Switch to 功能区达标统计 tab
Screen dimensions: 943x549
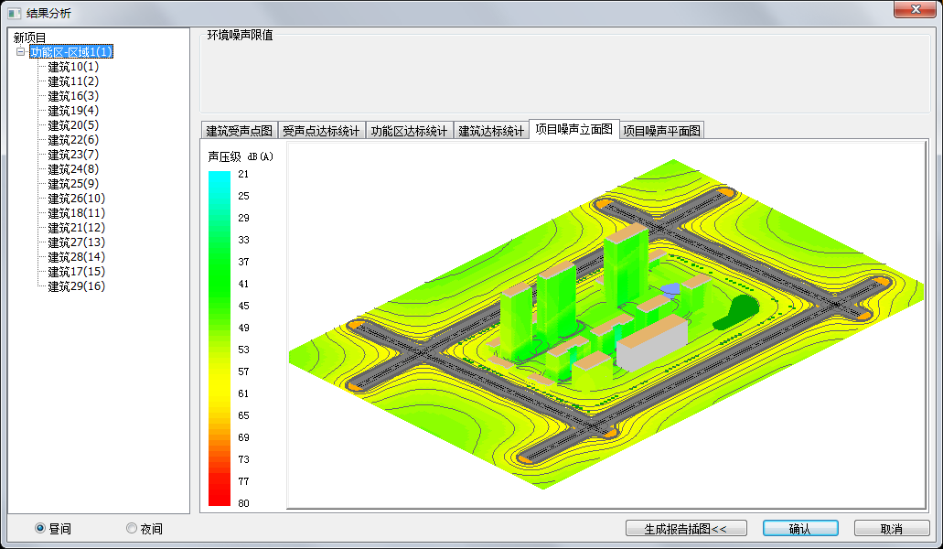point(409,131)
